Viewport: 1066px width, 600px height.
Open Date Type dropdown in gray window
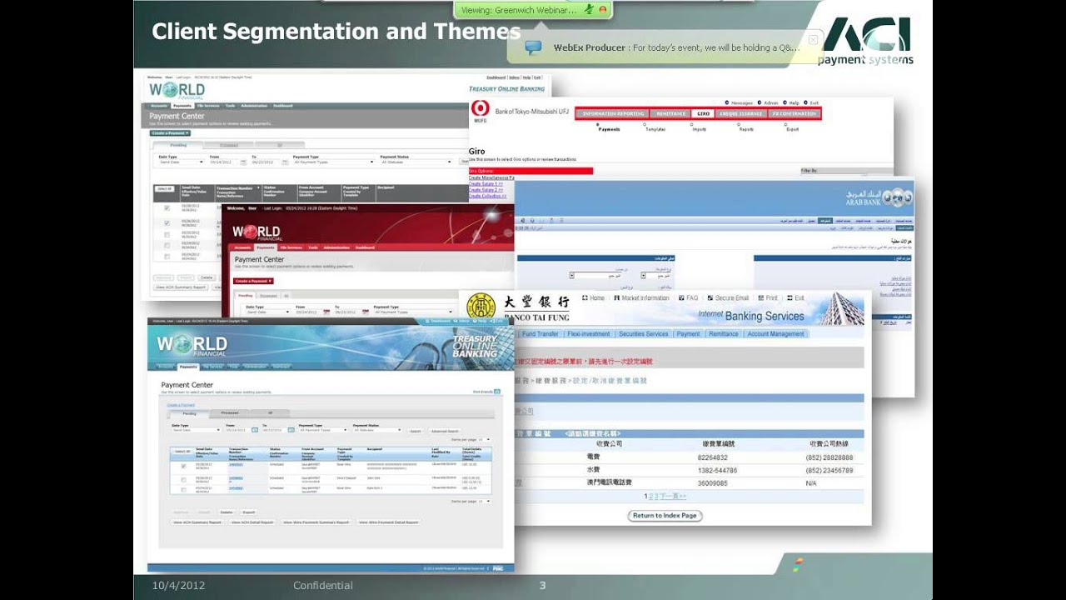pyautogui.click(x=181, y=162)
